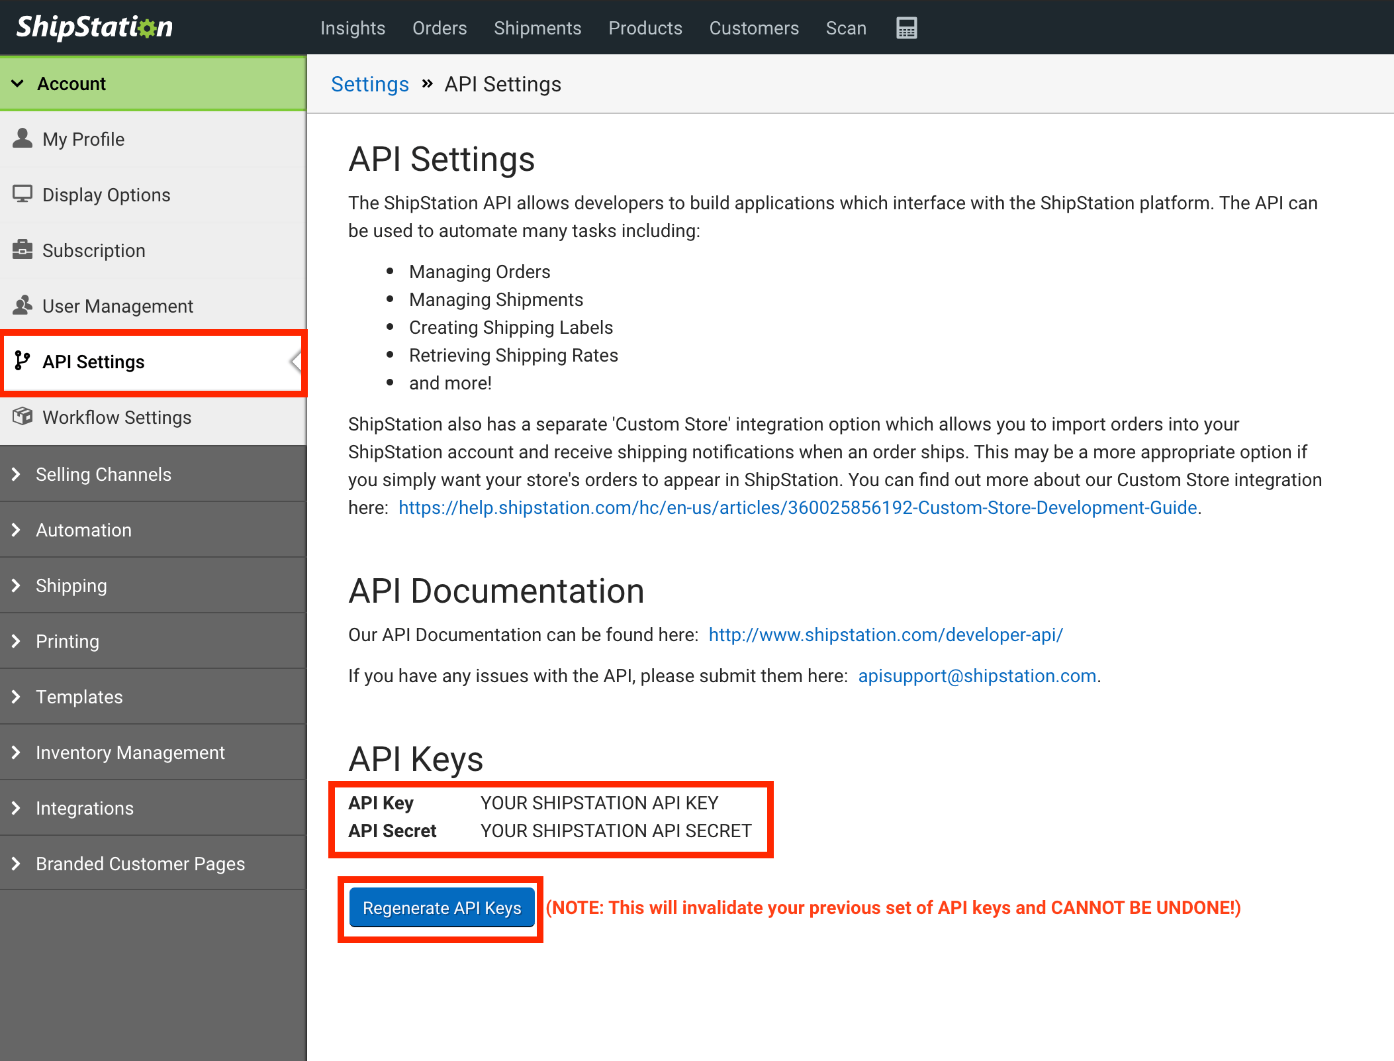Click the My Profile person icon
The width and height of the screenshot is (1394, 1061).
pos(23,138)
